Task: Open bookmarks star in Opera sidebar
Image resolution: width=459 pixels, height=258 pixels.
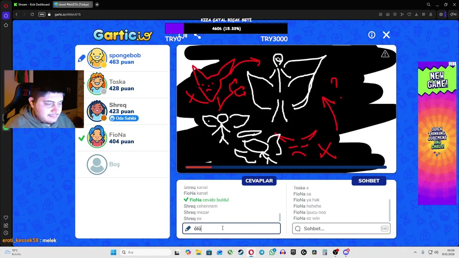Action: pyautogui.click(x=6, y=25)
